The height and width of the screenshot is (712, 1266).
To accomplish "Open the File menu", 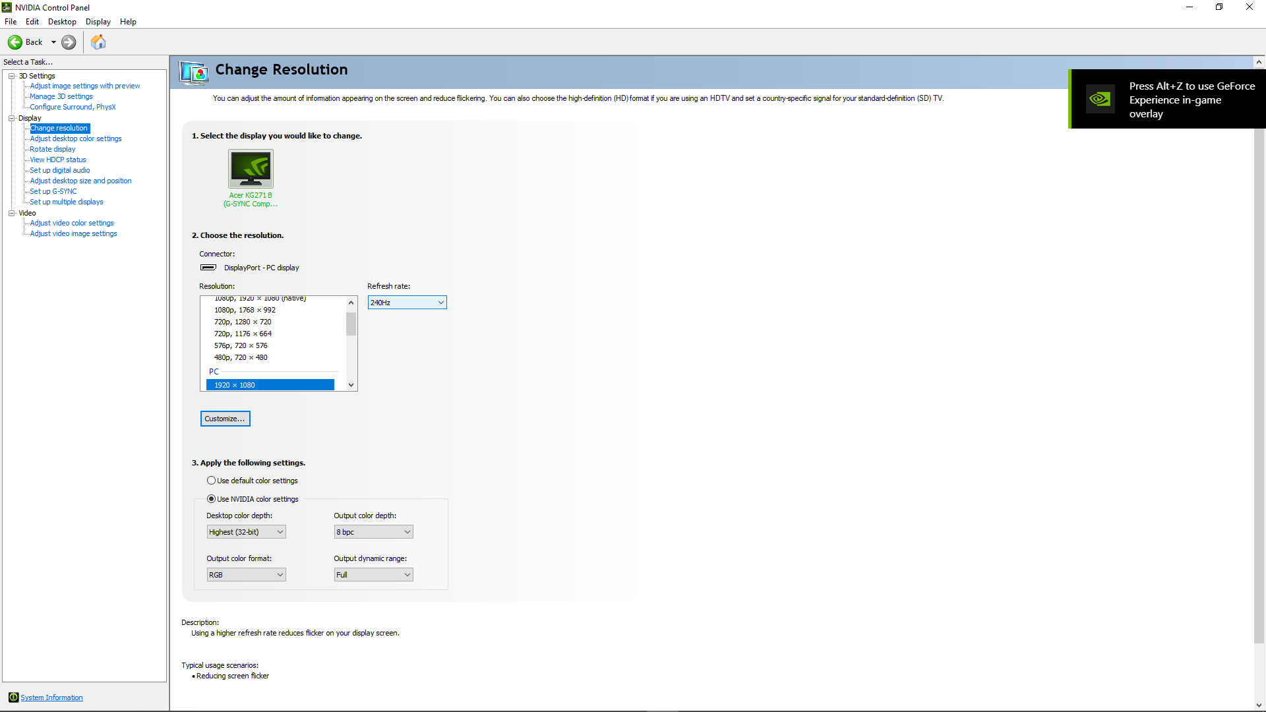I will 11,22.
